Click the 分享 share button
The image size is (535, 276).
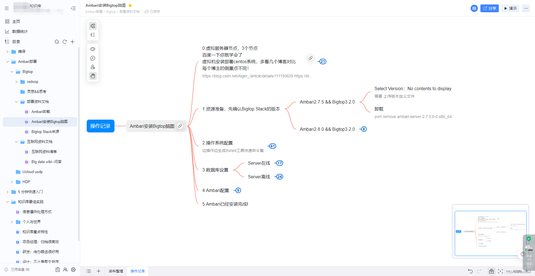coord(489,8)
